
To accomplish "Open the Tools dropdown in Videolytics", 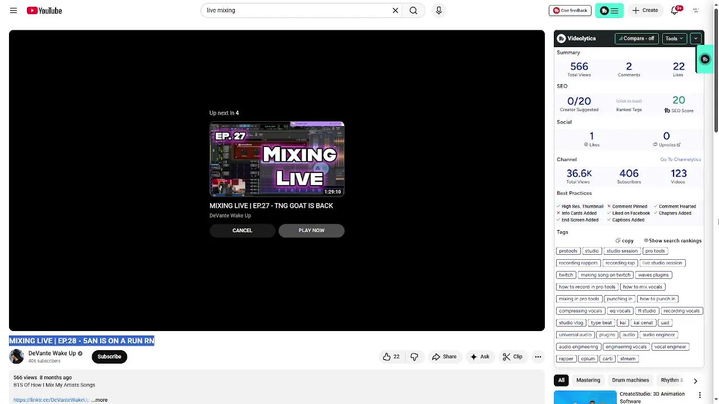I will pyautogui.click(x=674, y=39).
